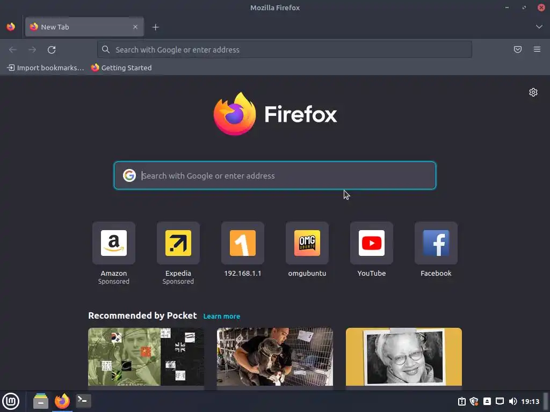Open Getting Started bookmark

121,68
